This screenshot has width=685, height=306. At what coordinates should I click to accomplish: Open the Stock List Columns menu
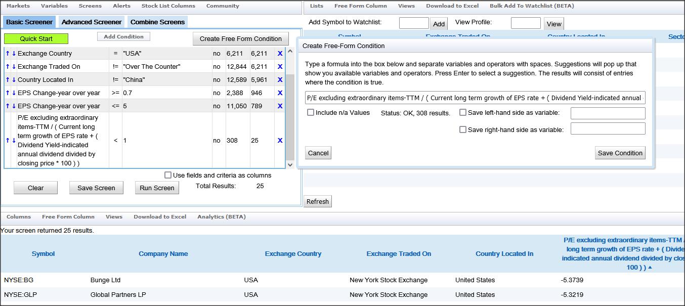pyautogui.click(x=168, y=6)
